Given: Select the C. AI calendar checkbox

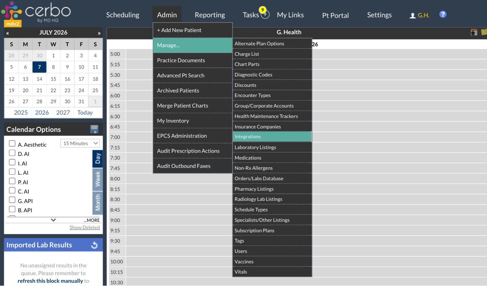Looking at the screenshot, I should pyautogui.click(x=12, y=190).
